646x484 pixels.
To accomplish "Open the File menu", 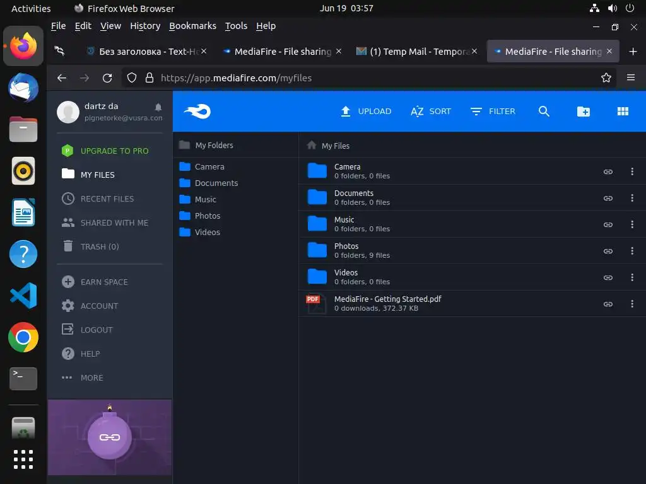I will coord(58,26).
